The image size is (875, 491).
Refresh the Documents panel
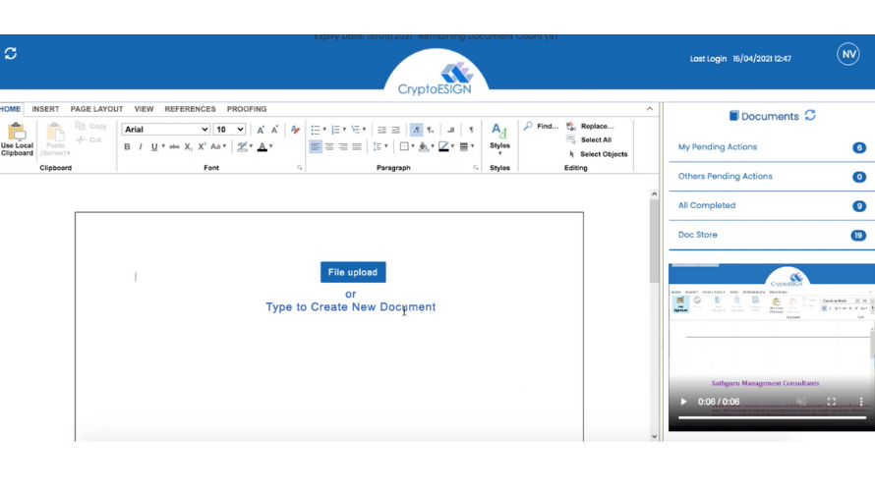810,115
